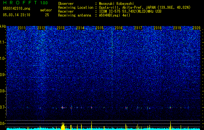
Task: Click time marker 2315
Action: point(100,28)
